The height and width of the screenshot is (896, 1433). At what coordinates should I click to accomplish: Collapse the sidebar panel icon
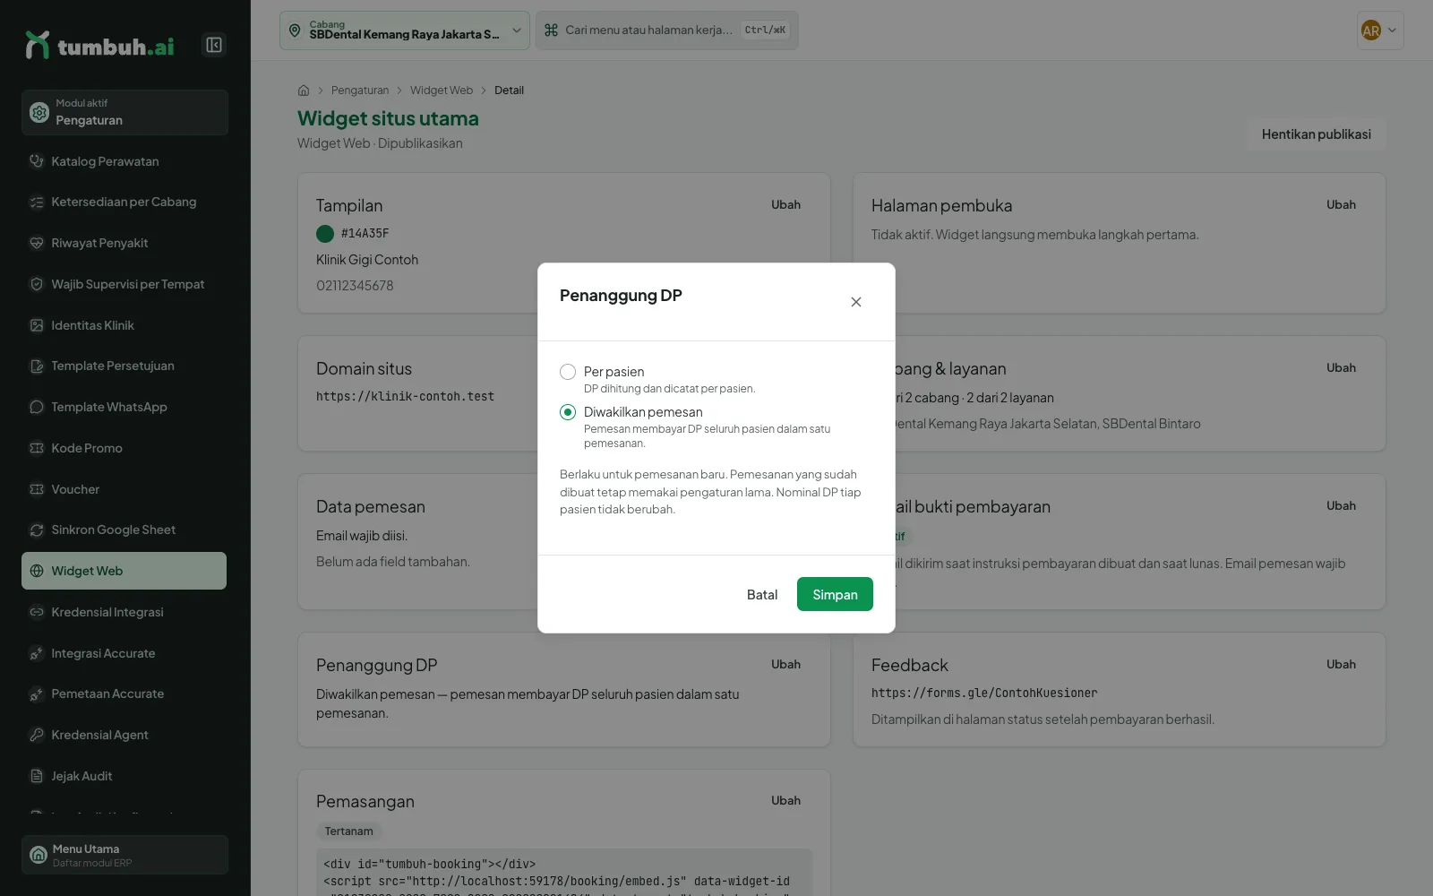(x=214, y=45)
